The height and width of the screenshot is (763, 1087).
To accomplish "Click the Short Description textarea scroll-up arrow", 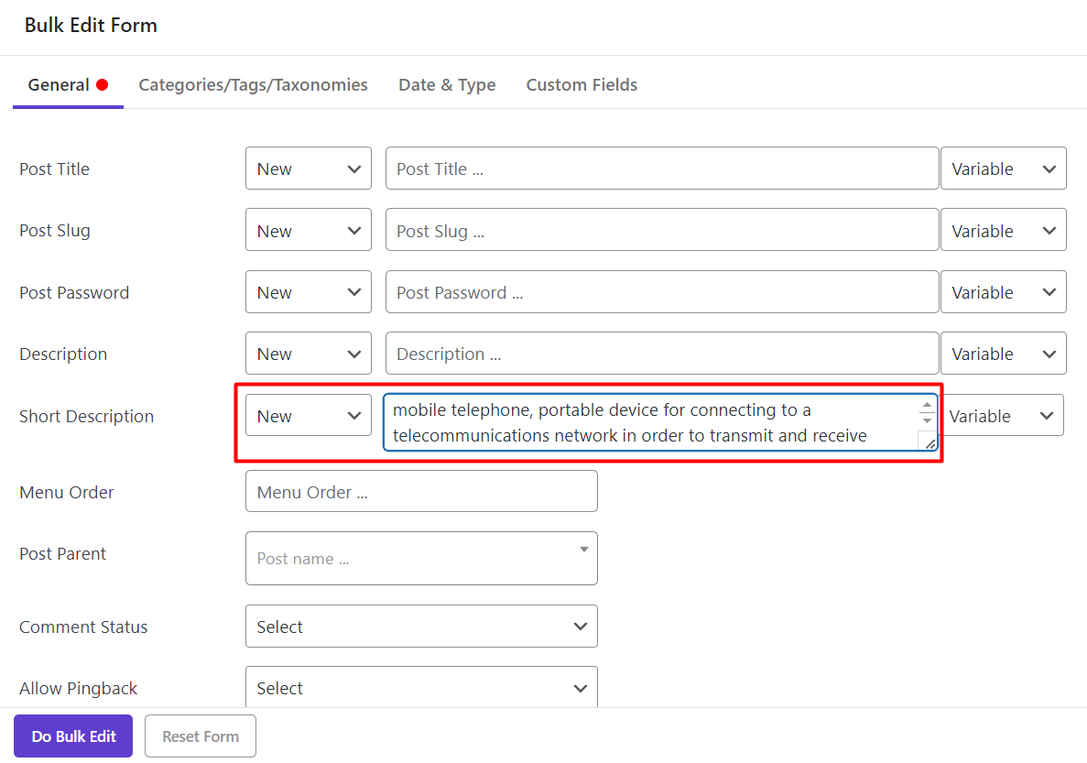I will pyautogui.click(x=927, y=405).
